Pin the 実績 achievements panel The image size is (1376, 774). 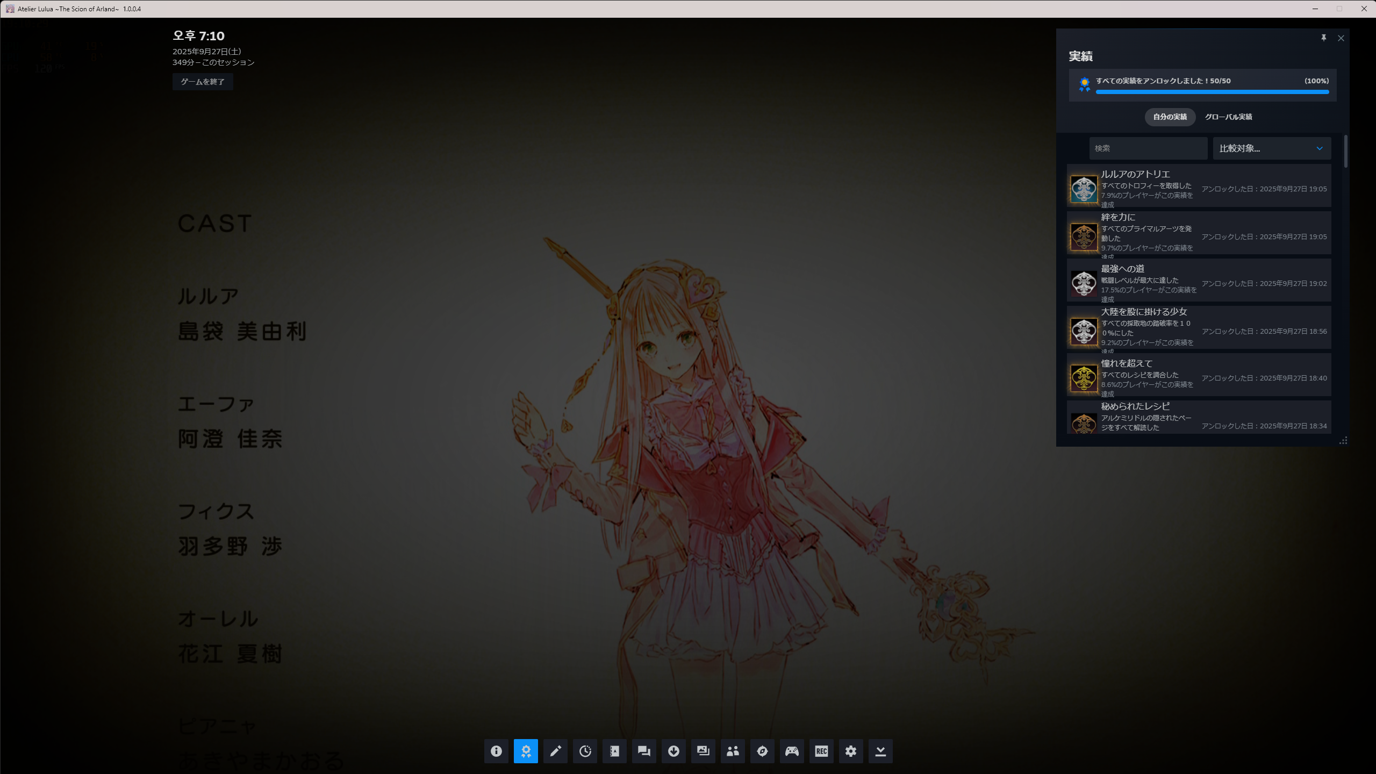[1324, 38]
